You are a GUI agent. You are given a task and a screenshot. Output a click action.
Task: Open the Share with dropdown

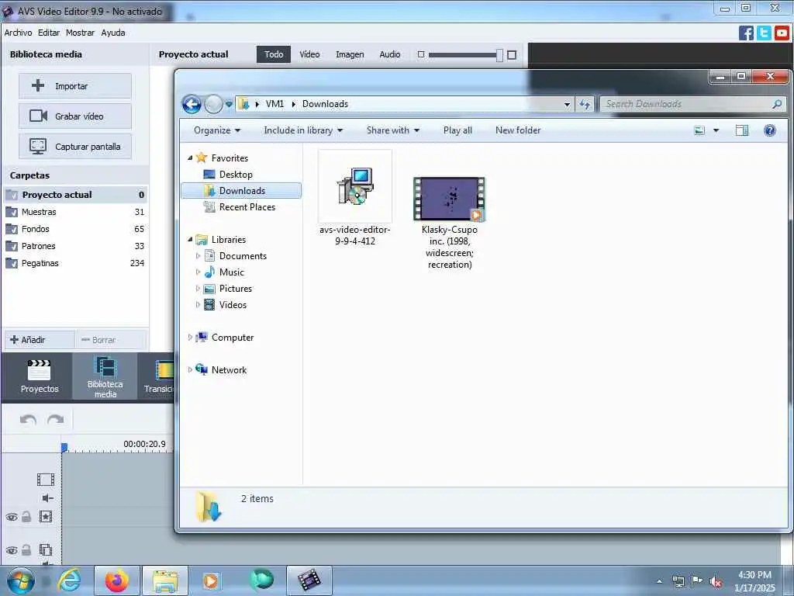pyautogui.click(x=393, y=130)
